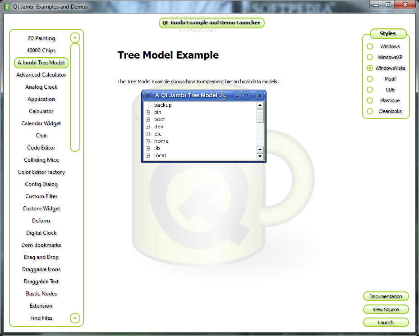419x336 pixels.
Task: Select the Colliding Mice example
Action: click(41, 160)
